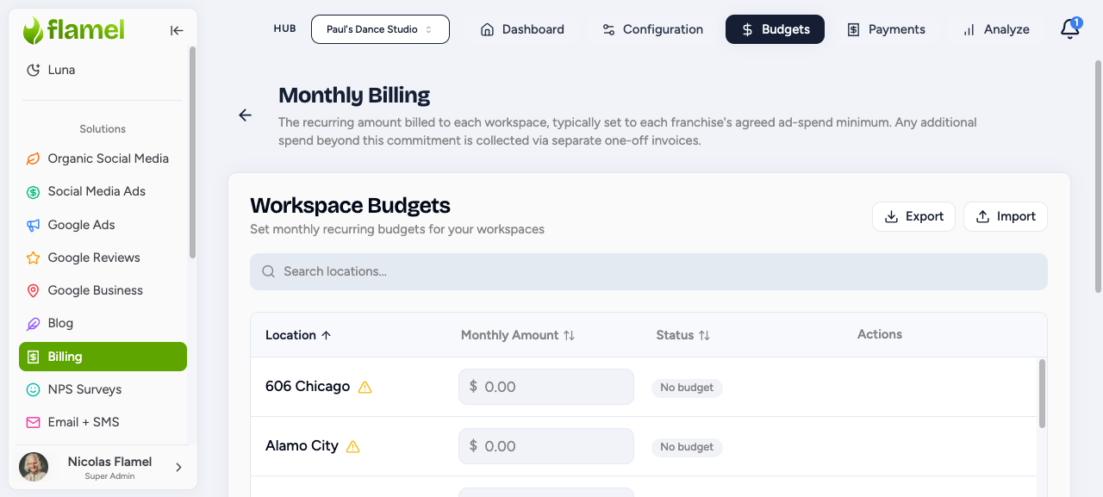Click the Google Business pin icon
The image size is (1103, 497).
point(34,290)
